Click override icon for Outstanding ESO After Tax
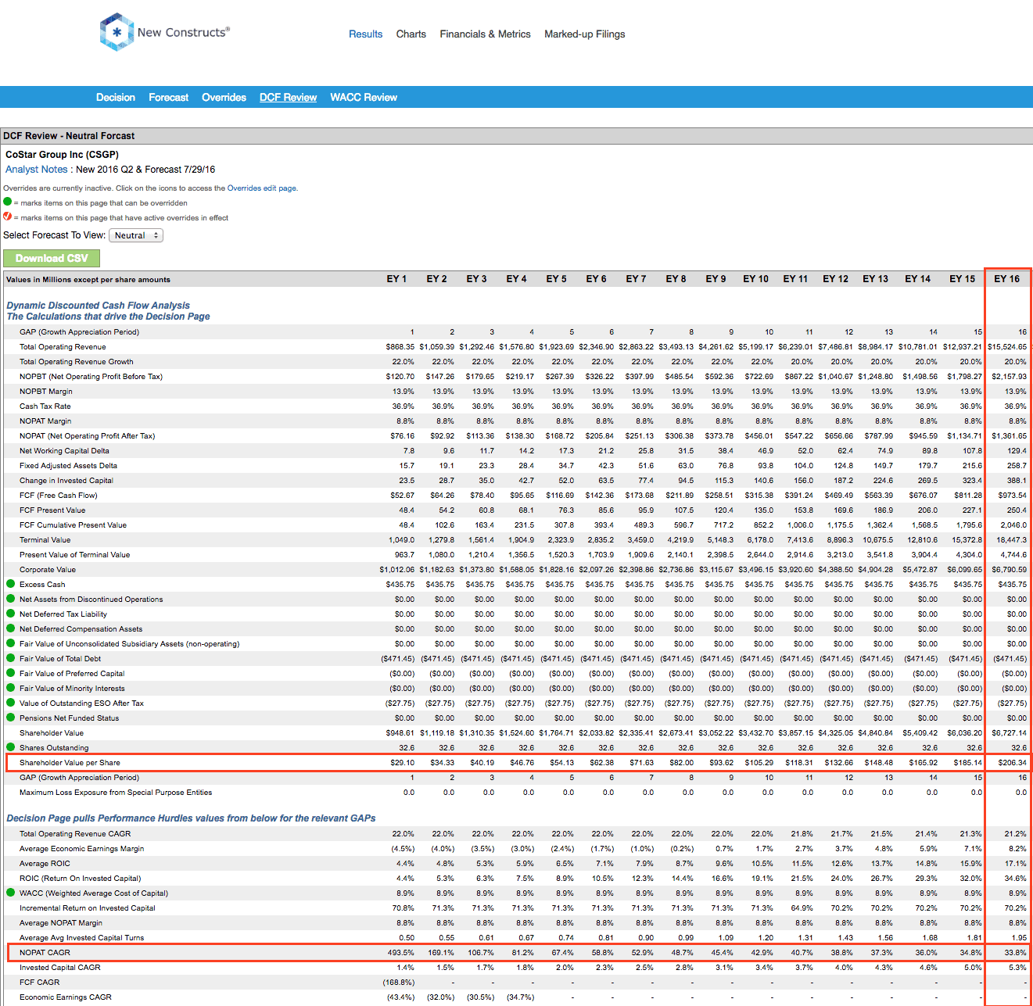This screenshot has height=1006, width=1033. tap(11, 703)
